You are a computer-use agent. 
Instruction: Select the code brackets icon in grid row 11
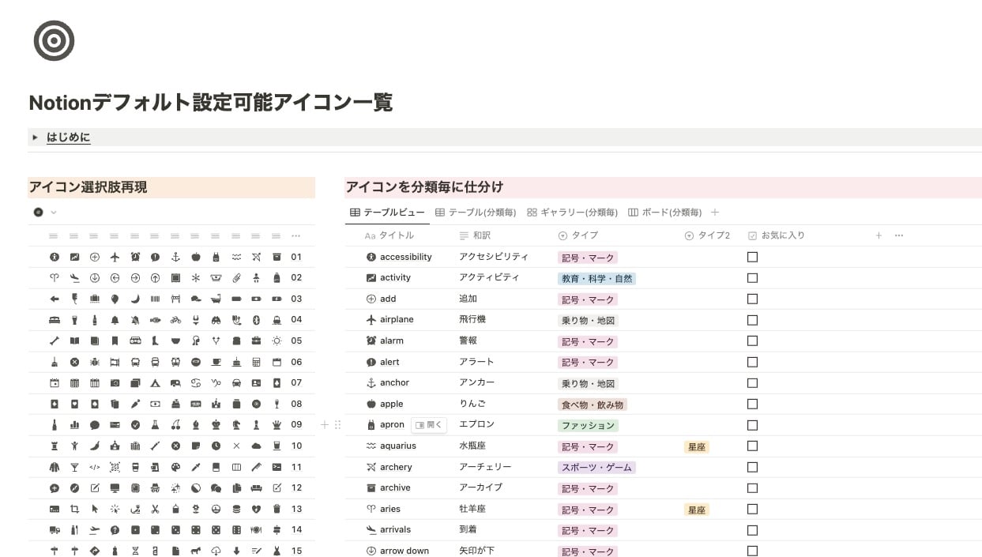coord(95,467)
